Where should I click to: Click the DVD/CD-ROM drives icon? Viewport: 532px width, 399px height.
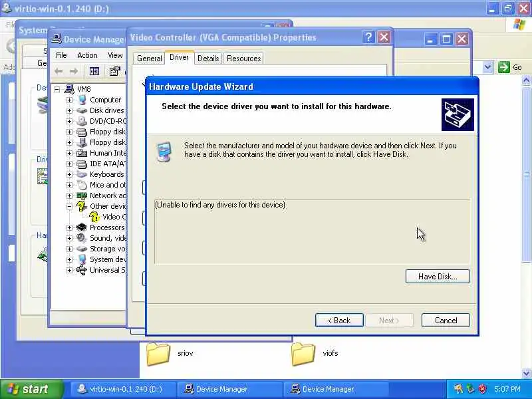coord(82,121)
